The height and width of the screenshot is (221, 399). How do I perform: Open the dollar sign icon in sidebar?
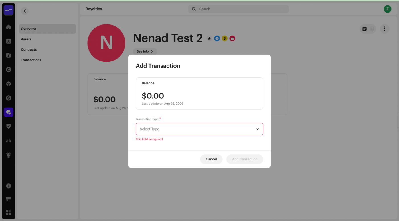pos(9,98)
